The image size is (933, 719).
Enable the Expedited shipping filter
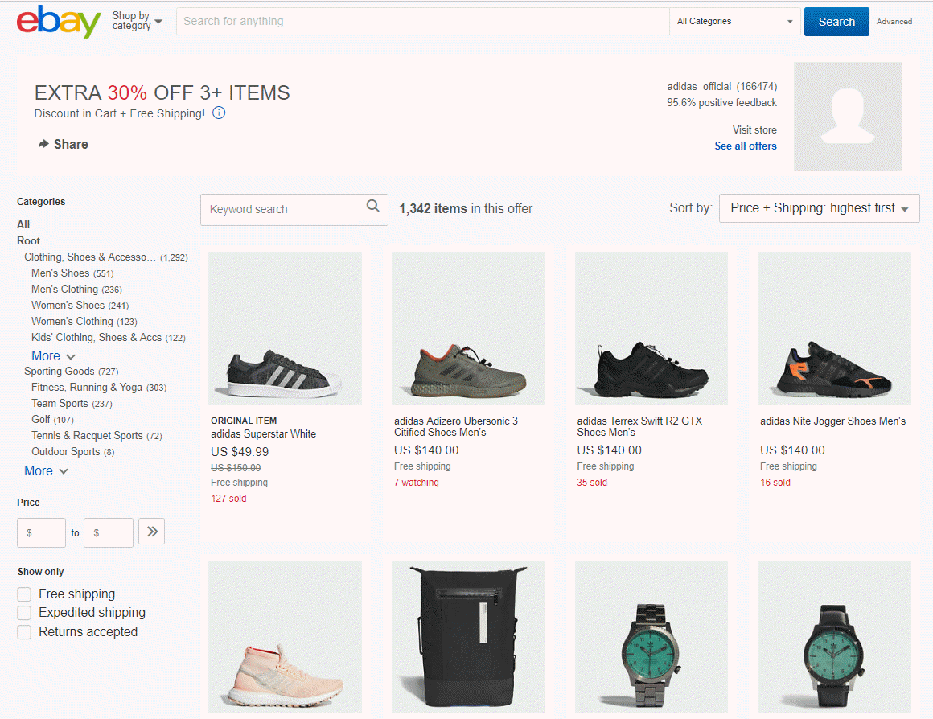(24, 613)
